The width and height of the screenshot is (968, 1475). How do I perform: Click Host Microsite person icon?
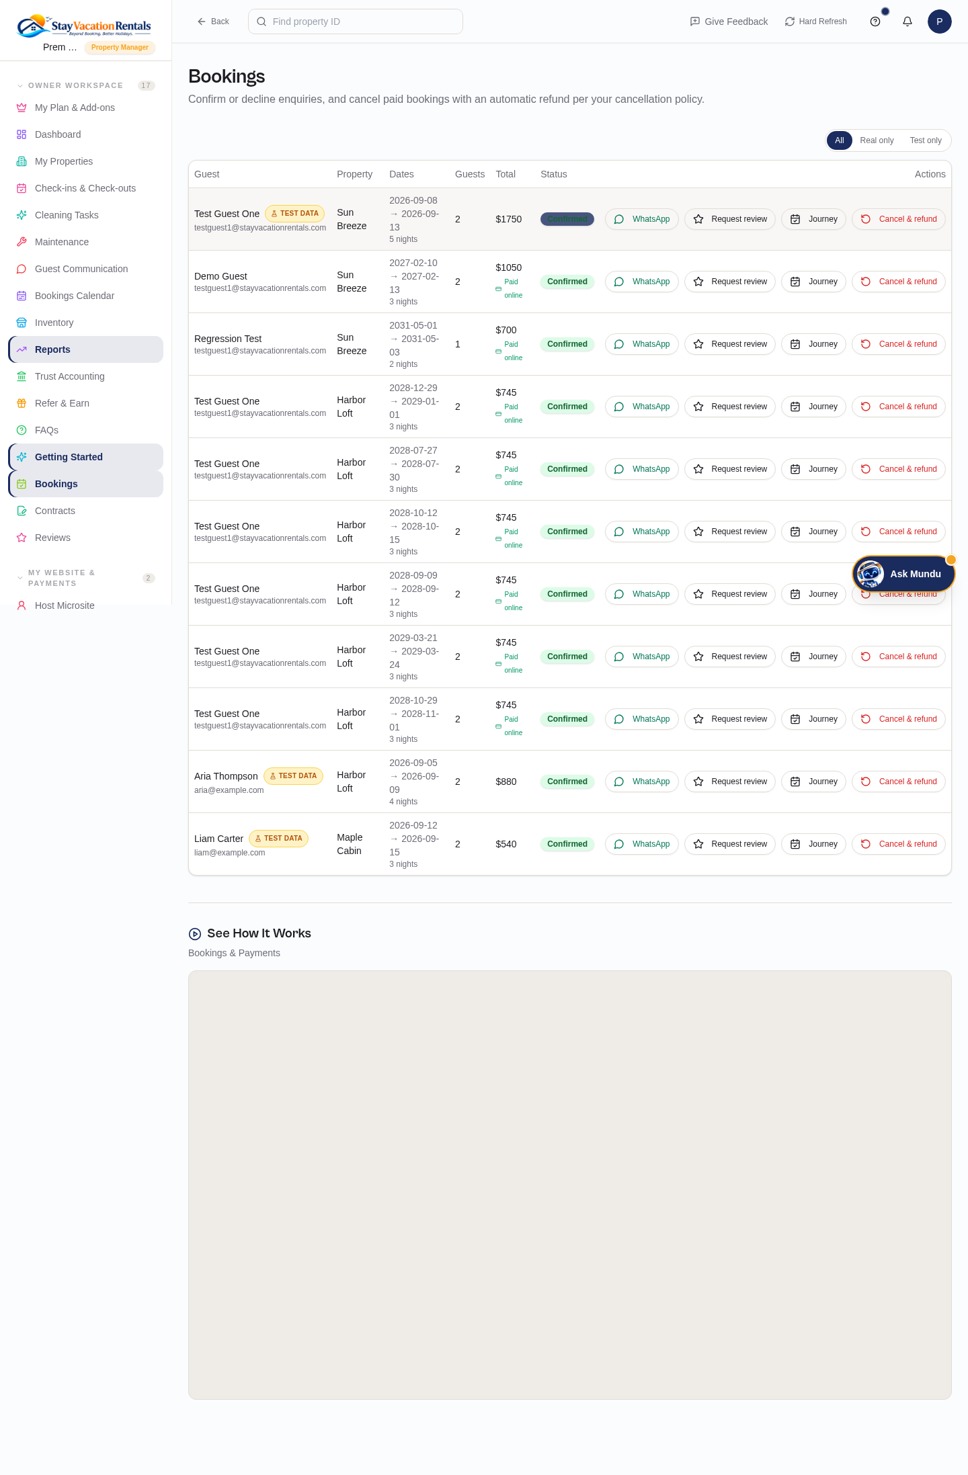22,605
